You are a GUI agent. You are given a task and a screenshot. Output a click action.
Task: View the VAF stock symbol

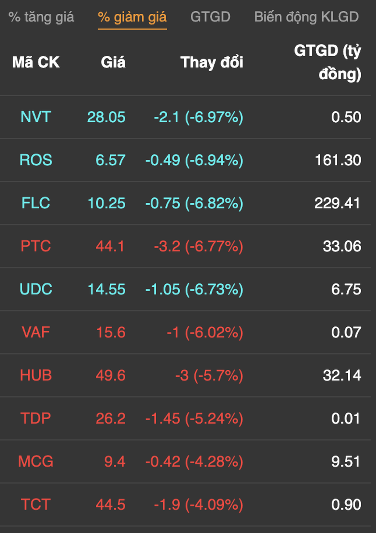coord(36,332)
